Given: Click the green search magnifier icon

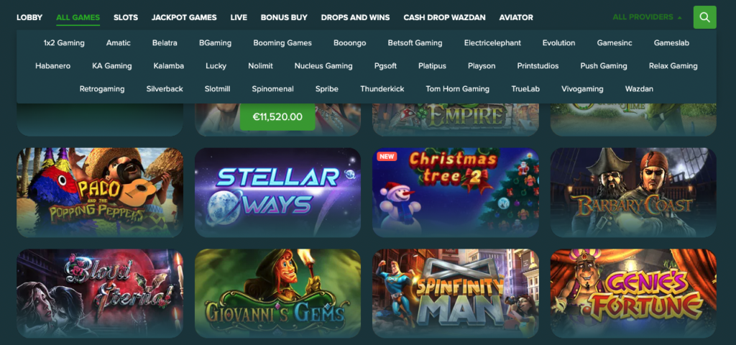Looking at the screenshot, I should point(704,17).
